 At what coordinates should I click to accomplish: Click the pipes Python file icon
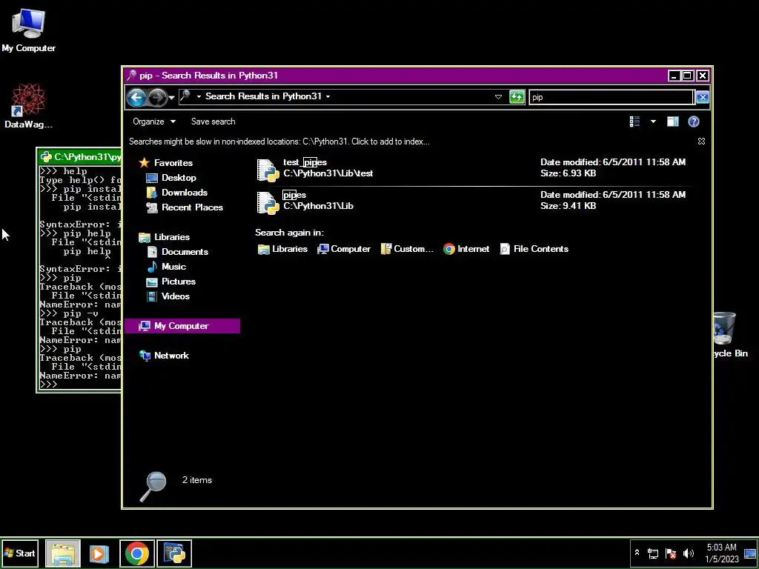tap(268, 203)
